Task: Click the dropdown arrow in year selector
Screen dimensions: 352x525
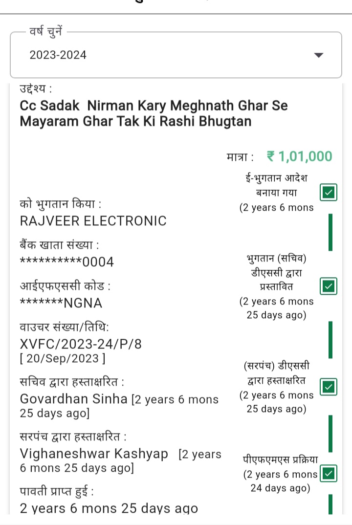Action: tap(319, 55)
